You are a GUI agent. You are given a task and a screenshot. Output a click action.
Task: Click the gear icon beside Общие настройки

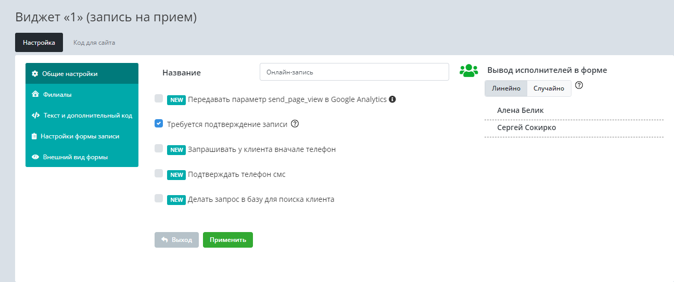(35, 74)
